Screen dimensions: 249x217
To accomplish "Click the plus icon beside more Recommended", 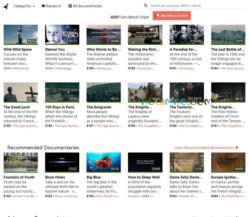I will (237, 147).
